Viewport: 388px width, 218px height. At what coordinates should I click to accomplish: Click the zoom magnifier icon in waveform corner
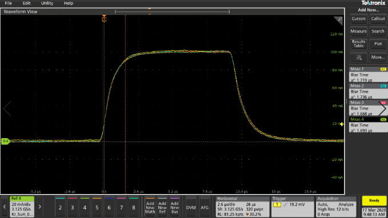coord(338,21)
